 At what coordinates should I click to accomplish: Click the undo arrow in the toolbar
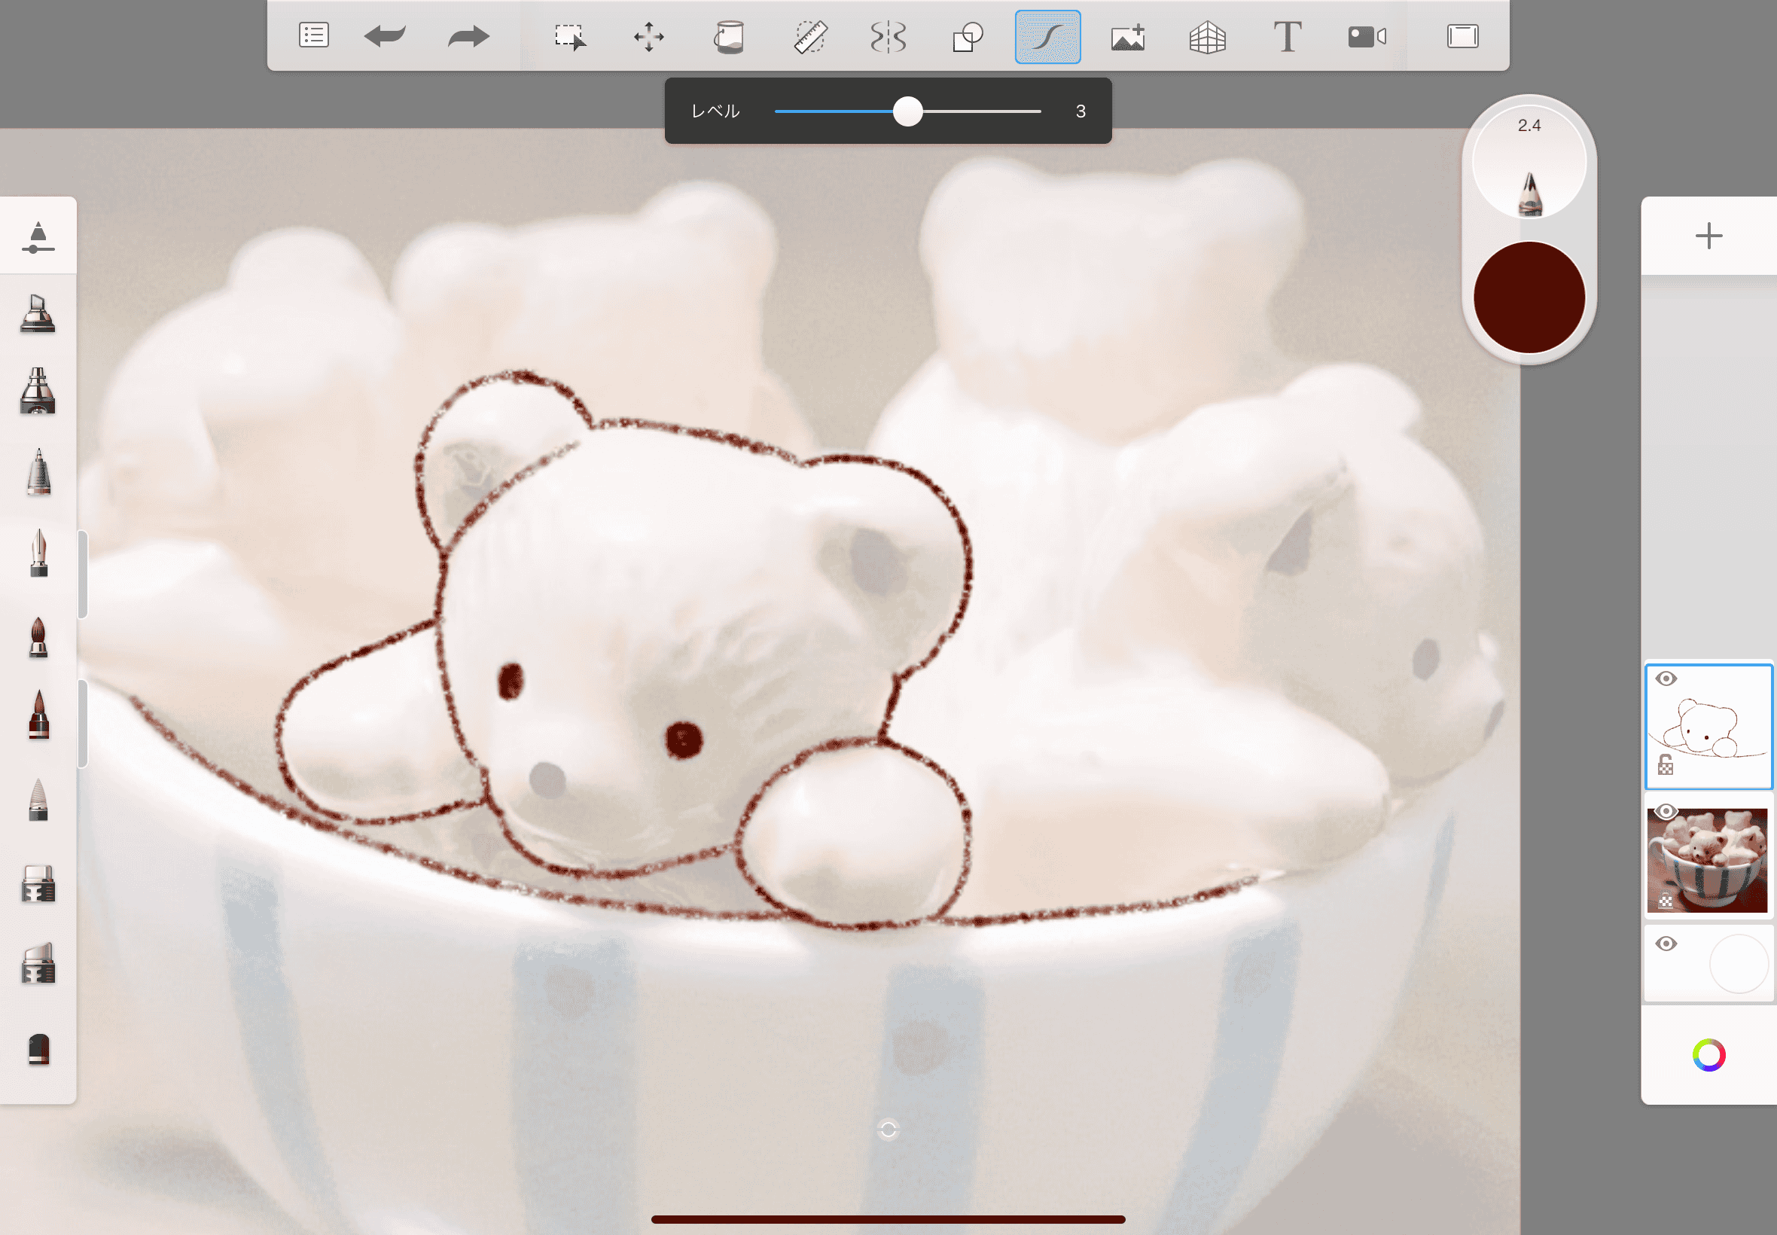point(385,36)
